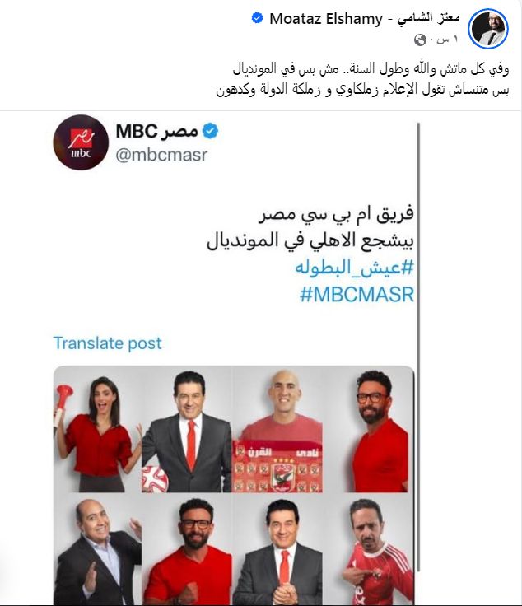Click the tweet text about فريق ام بي سي مصر

click(310, 227)
